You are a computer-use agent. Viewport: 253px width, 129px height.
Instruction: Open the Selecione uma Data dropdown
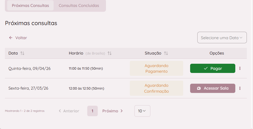222,38
